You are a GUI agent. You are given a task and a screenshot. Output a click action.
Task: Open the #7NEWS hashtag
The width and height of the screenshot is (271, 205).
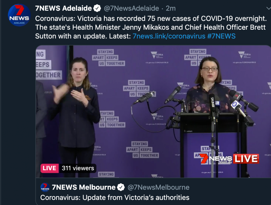[x=221, y=36]
